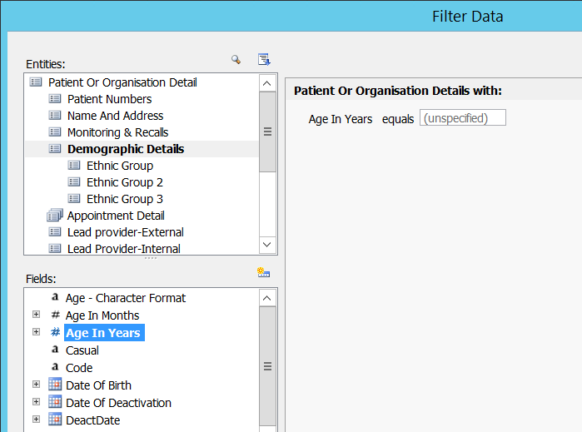Expand the DeactDate field
Image resolution: width=582 pixels, height=432 pixels.
pyautogui.click(x=36, y=419)
